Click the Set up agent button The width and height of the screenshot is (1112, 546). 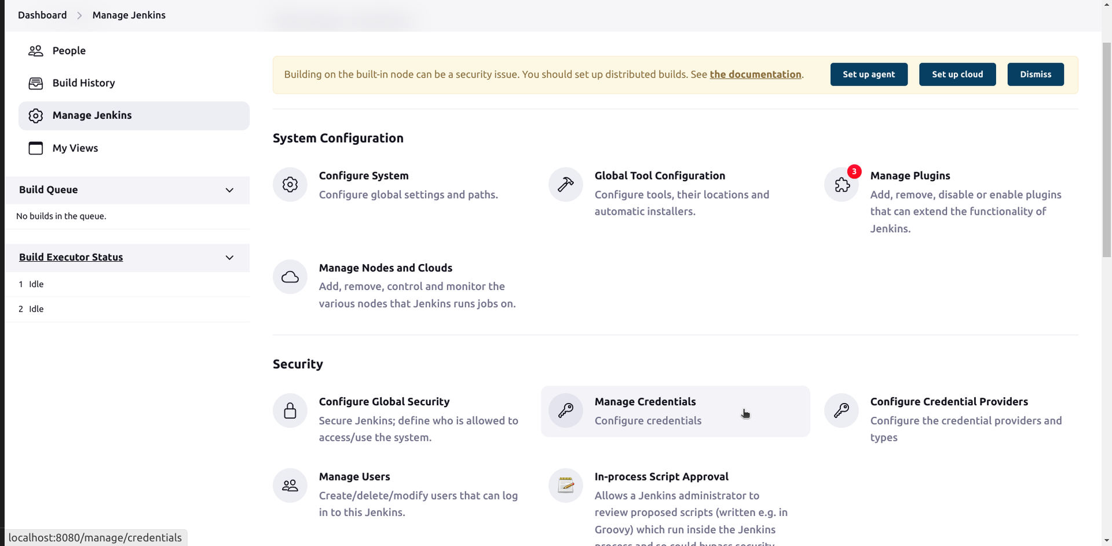[869, 75]
